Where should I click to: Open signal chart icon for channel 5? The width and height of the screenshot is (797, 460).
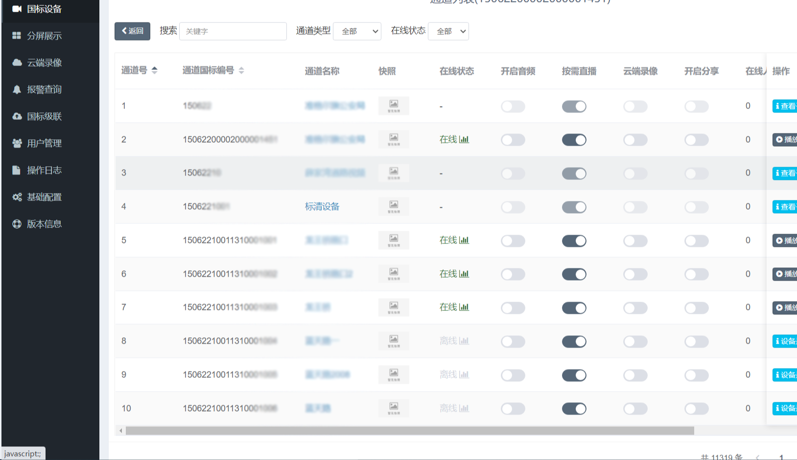tap(464, 240)
